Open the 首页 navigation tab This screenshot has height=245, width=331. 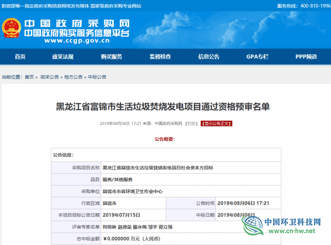pyautogui.click(x=20, y=57)
